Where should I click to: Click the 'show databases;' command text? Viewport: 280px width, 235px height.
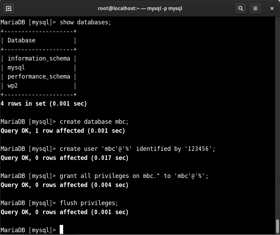85,22
